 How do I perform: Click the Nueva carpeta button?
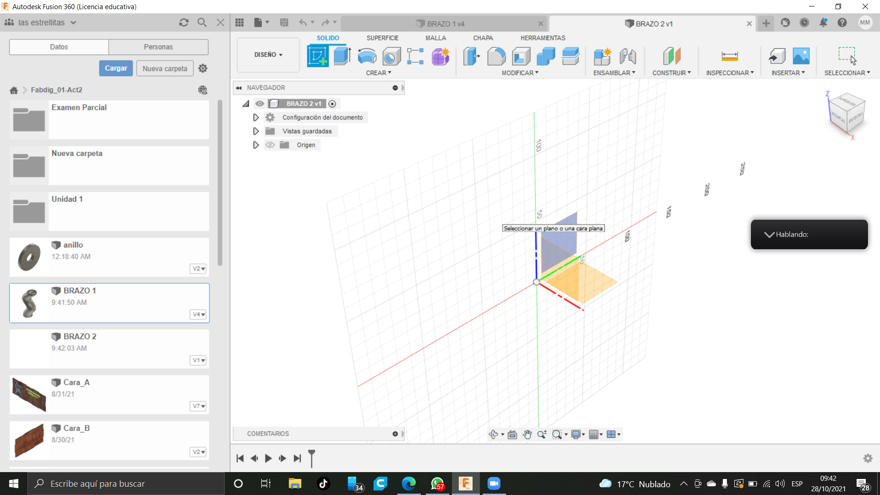(165, 68)
